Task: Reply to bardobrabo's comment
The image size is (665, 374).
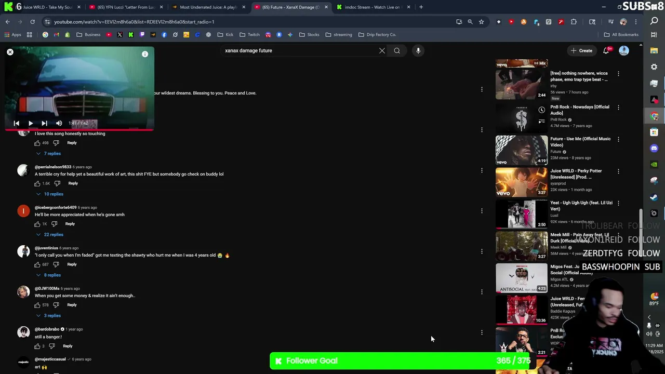Action: [68, 346]
